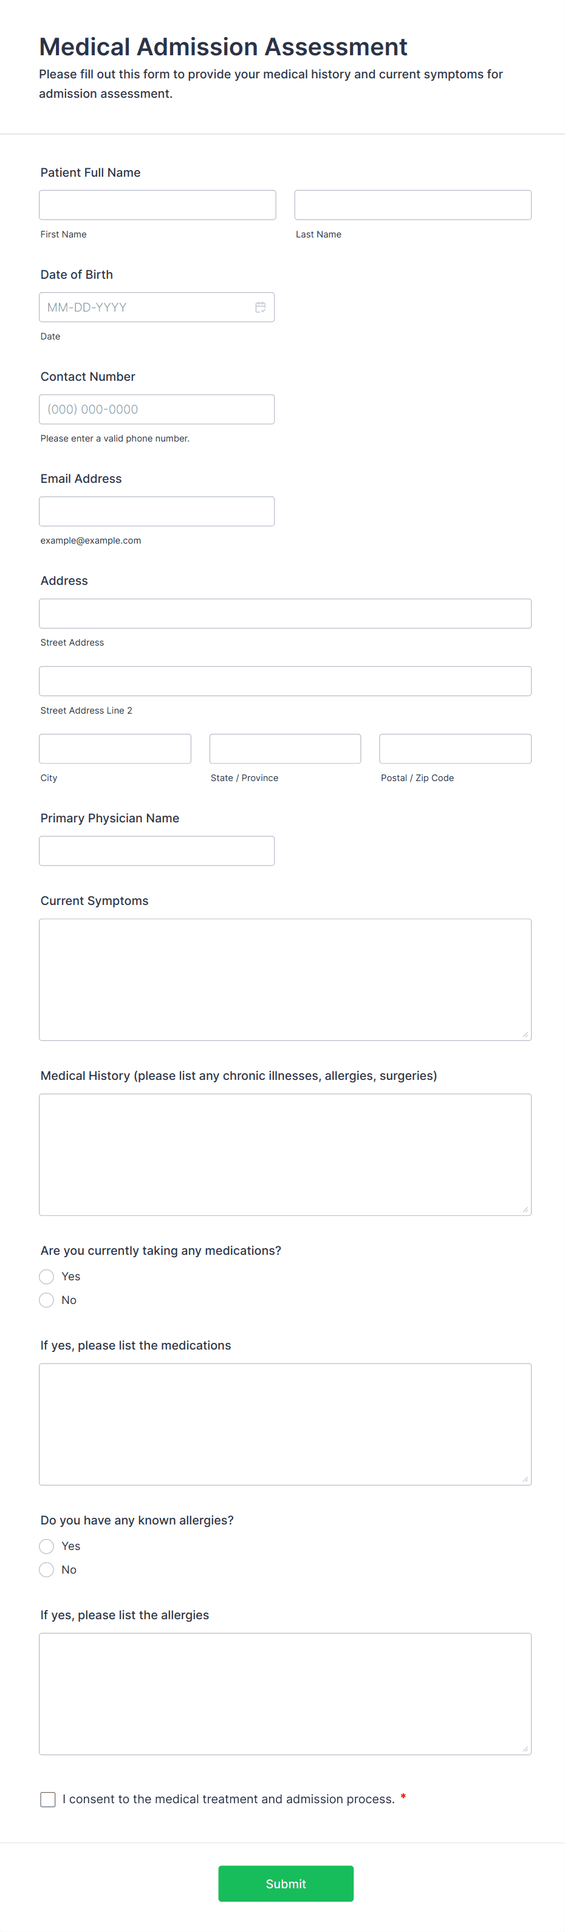This screenshot has width=565, height=1932.
Task: Click the Last Name input field
Action: [412, 204]
